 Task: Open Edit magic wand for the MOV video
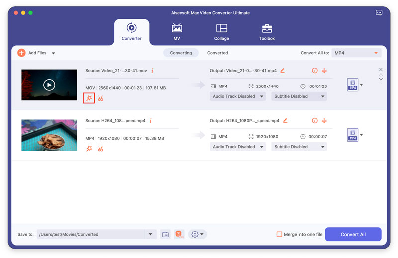pyautogui.click(x=89, y=98)
